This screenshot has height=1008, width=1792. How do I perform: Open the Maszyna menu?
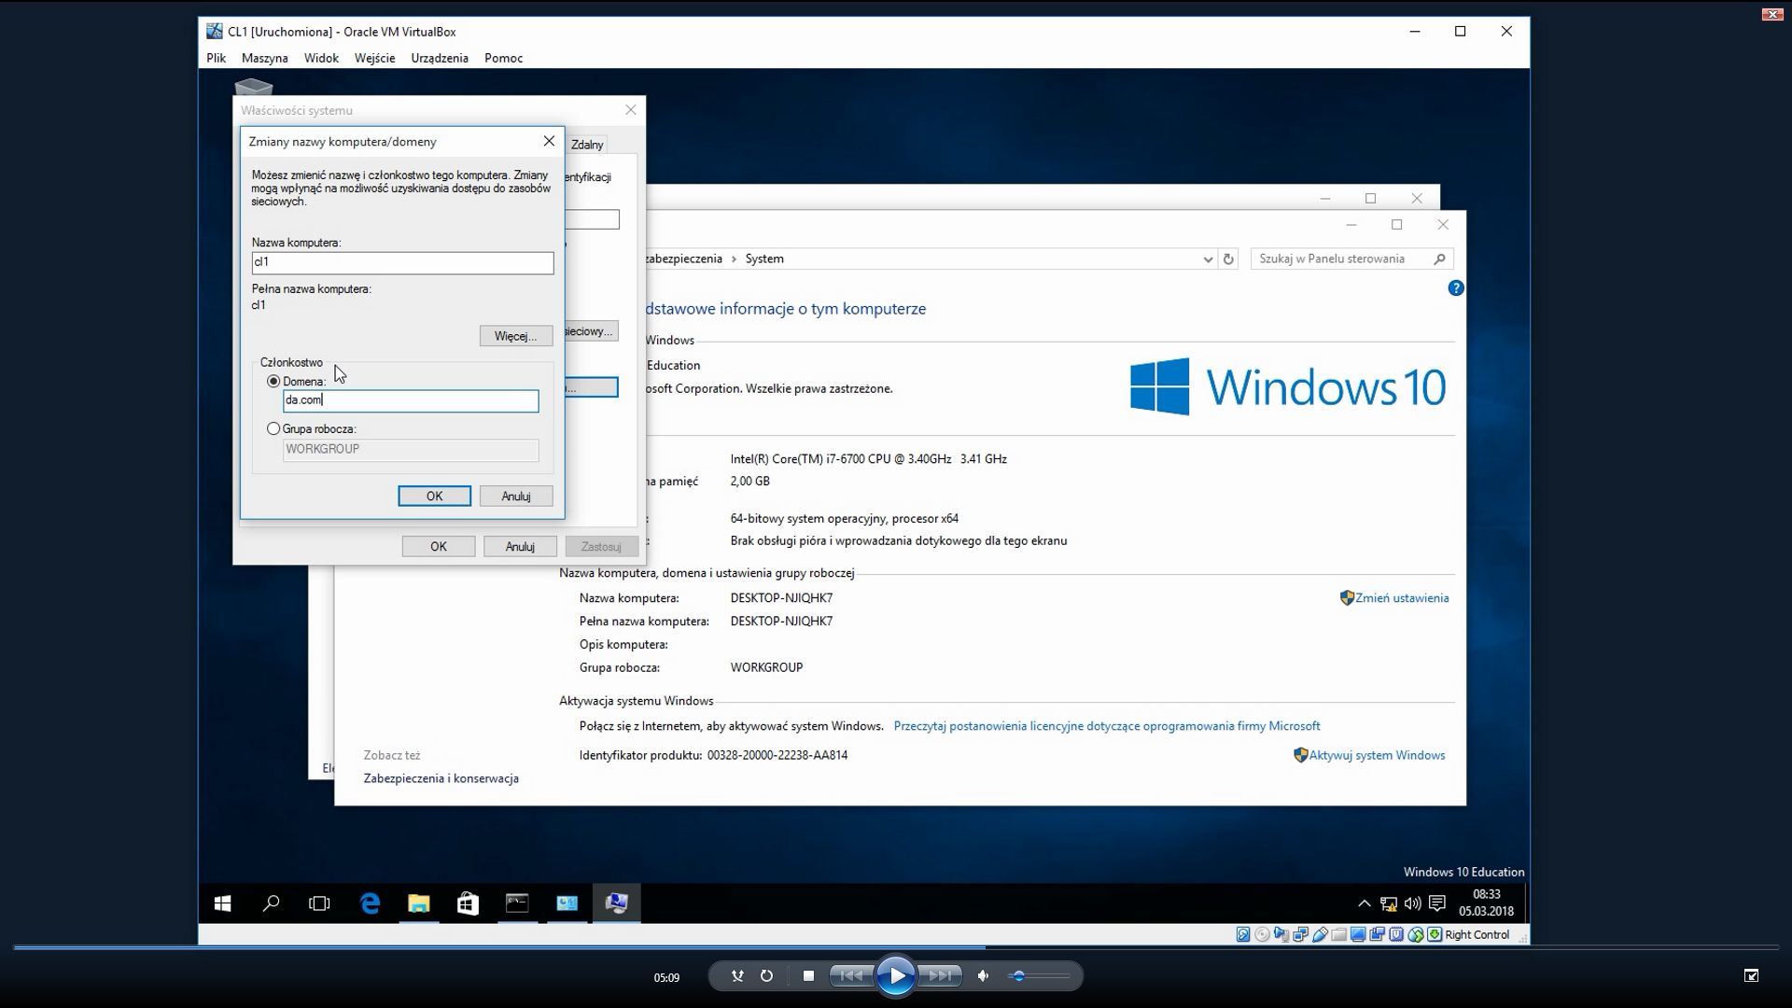(x=264, y=58)
